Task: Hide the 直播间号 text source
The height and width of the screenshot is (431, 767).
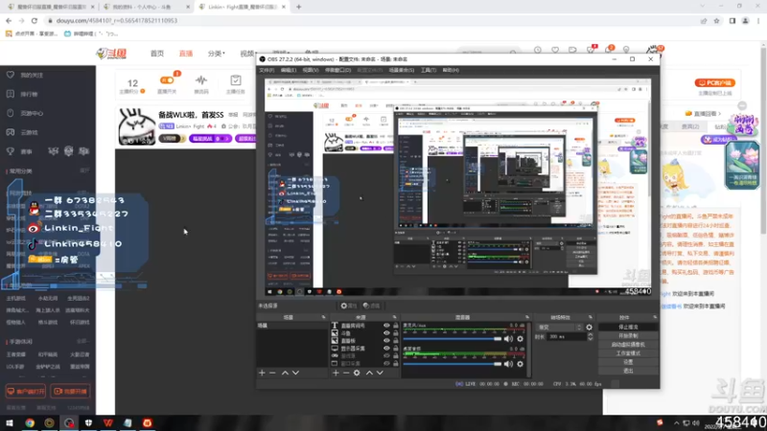Action: [x=386, y=326]
